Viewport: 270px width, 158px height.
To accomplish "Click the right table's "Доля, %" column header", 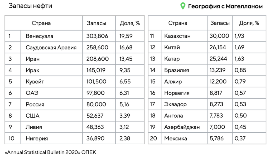I will pyautogui.click(x=249, y=23).
